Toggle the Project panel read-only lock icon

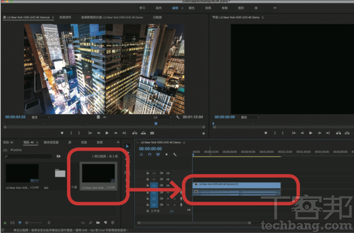coord(5,223)
